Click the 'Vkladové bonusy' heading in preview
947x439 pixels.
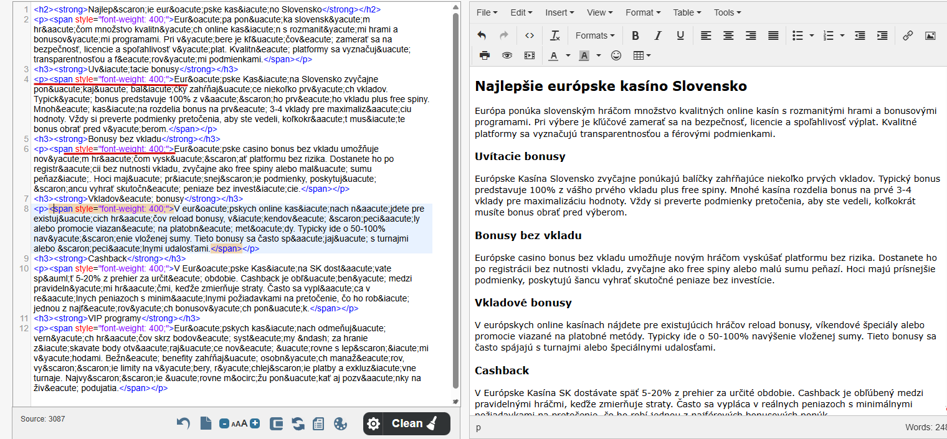coord(523,303)
